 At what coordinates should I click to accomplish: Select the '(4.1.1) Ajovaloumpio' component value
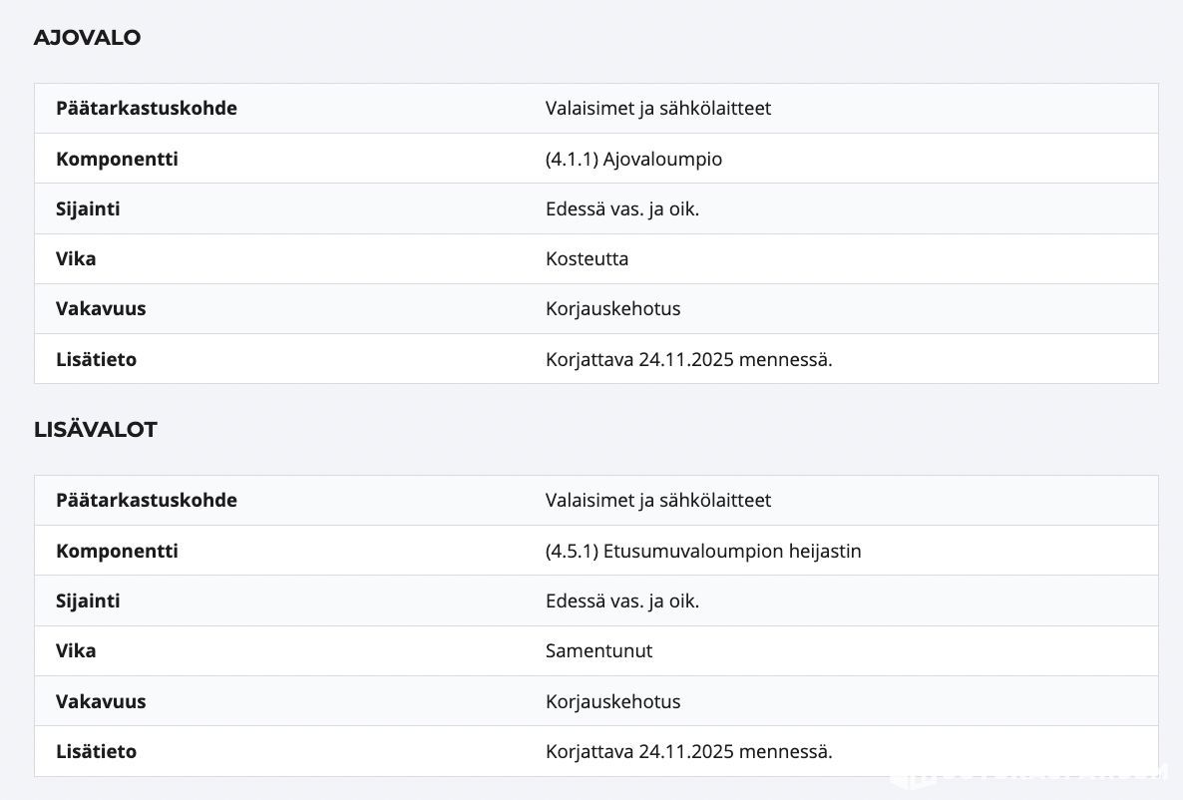633,159
